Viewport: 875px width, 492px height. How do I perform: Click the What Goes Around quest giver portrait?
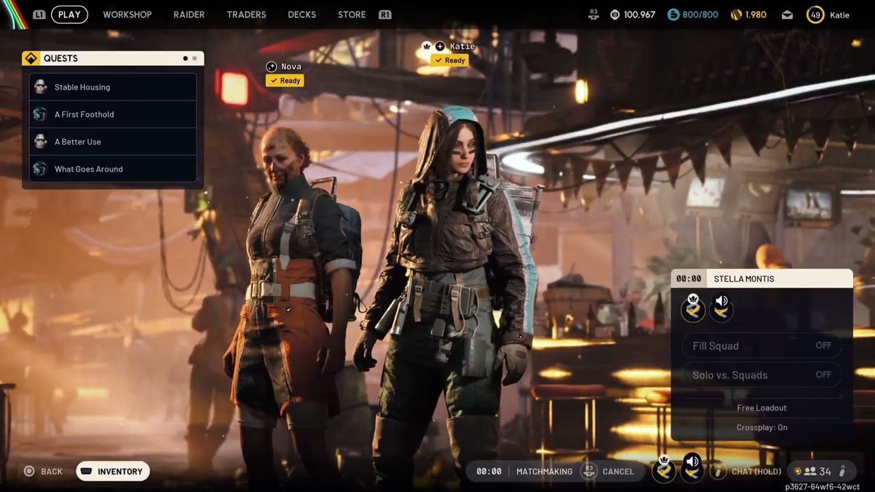pyautogui.click(x=40, y=169)
